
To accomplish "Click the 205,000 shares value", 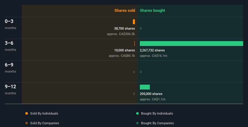I will 151,94.
